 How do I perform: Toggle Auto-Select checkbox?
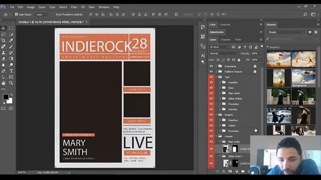(17, 14)
